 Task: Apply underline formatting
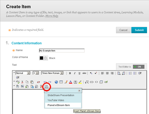coord(79,73)
